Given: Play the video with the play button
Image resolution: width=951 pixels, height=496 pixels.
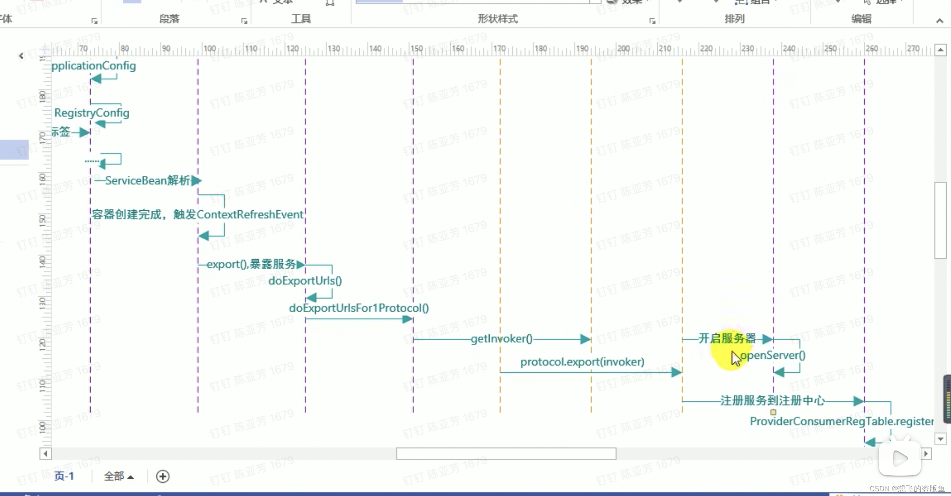Looking at the screenshot, I should [900, 458].
